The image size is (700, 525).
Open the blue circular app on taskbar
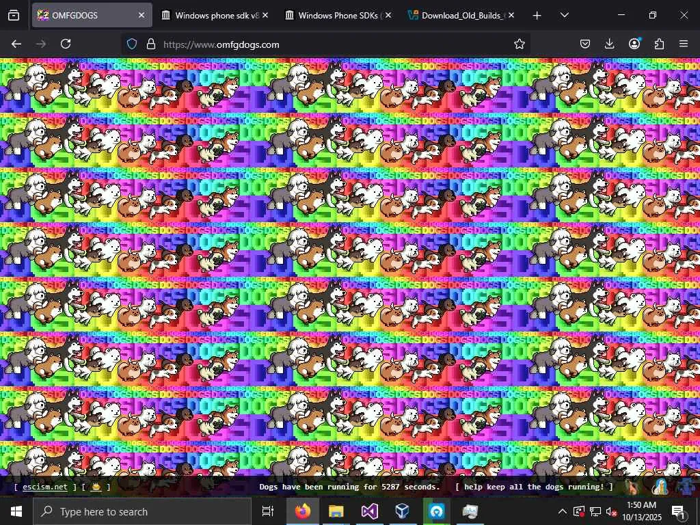click(436, 511)
